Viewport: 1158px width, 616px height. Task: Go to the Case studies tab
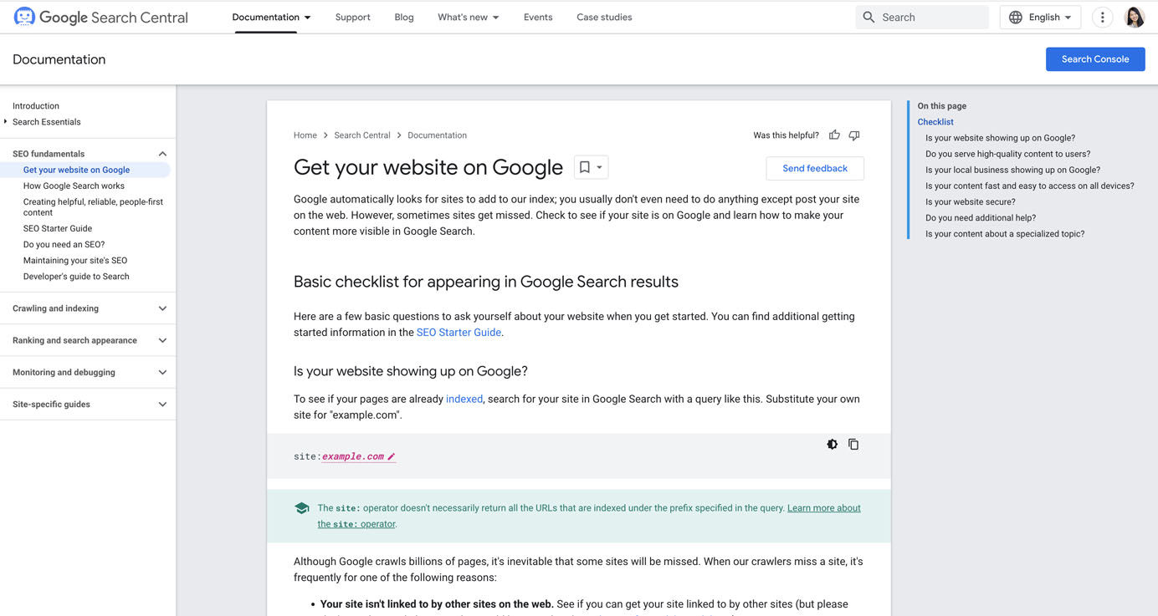(x=604, y=18)
